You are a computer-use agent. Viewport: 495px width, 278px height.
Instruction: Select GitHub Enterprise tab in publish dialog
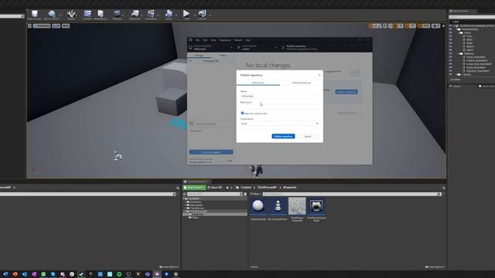click(x=302, y=83)
